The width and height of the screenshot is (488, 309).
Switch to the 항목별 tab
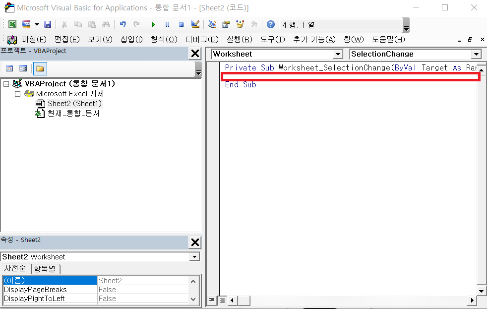pos(45,269)
